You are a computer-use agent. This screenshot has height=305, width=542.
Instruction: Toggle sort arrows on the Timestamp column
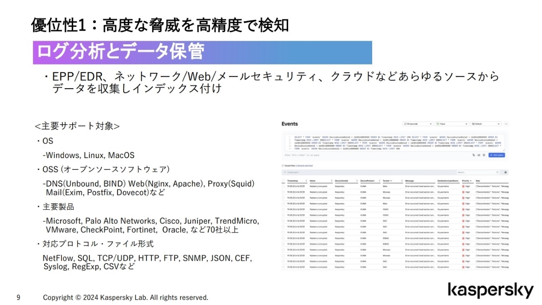click(306, 181)
